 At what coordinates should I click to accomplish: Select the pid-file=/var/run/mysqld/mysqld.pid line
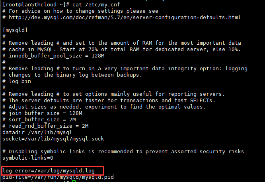click(x=58, y=177)
